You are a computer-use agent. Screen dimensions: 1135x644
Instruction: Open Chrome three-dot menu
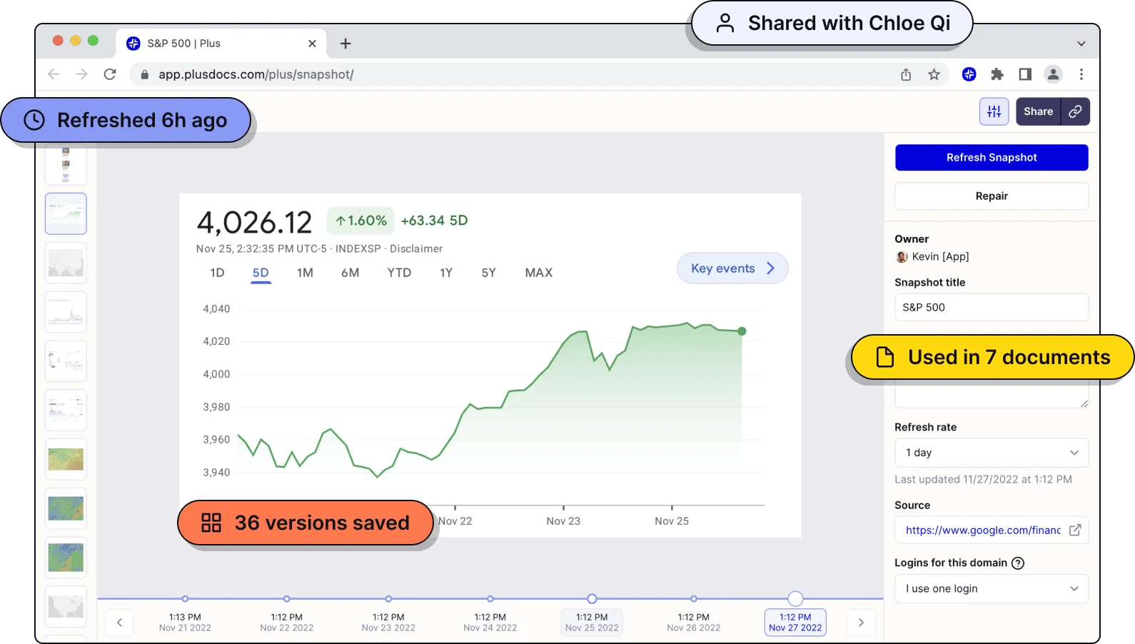pyautogui.click(x=1081, y=74)
